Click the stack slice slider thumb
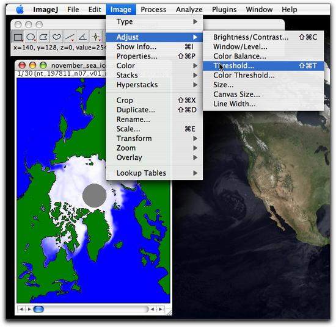This screenshot has height=327, width=336. [38, 309]
